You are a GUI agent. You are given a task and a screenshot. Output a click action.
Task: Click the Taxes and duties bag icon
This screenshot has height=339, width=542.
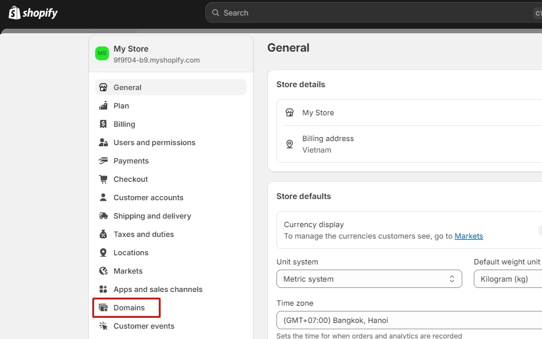(x=103, y=234)
